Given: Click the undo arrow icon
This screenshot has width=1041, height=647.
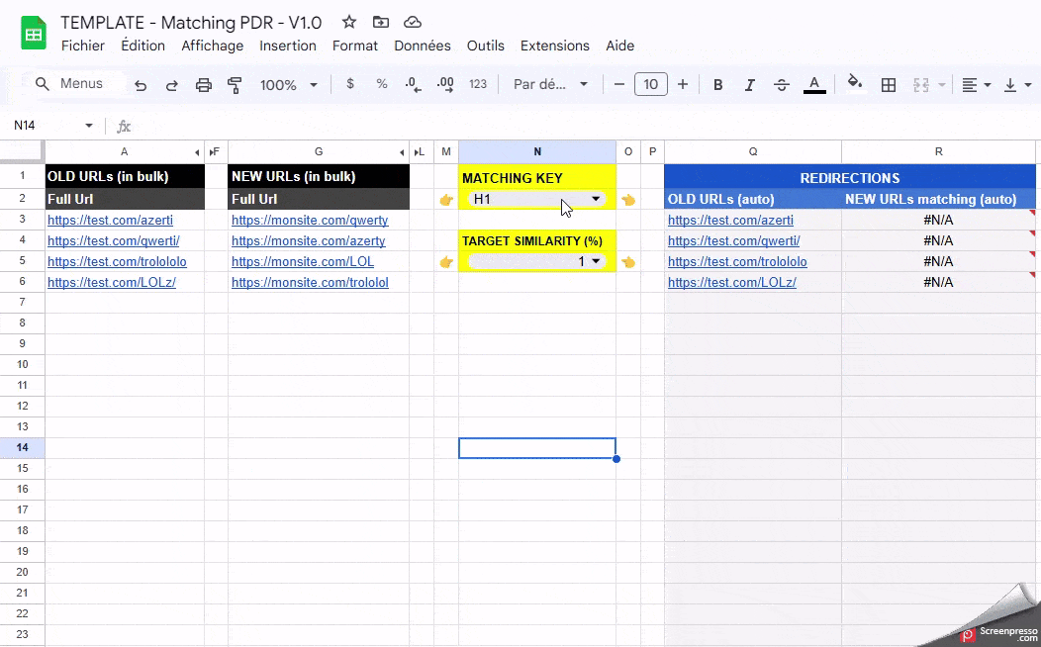Looking at the screenshot, I should point(141,85).
